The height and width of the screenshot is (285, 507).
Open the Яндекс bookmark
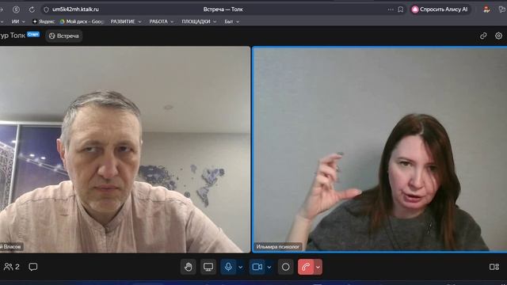click(44, 21)
